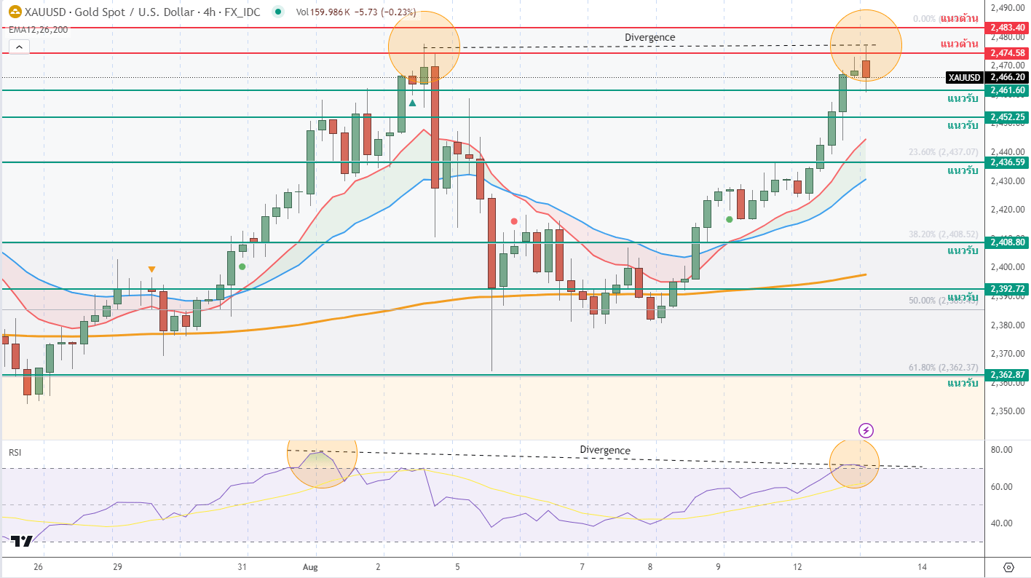
Task: Click the 60.00 RSI scale value
Action: pyautogui.click(x=1002, y=487)
